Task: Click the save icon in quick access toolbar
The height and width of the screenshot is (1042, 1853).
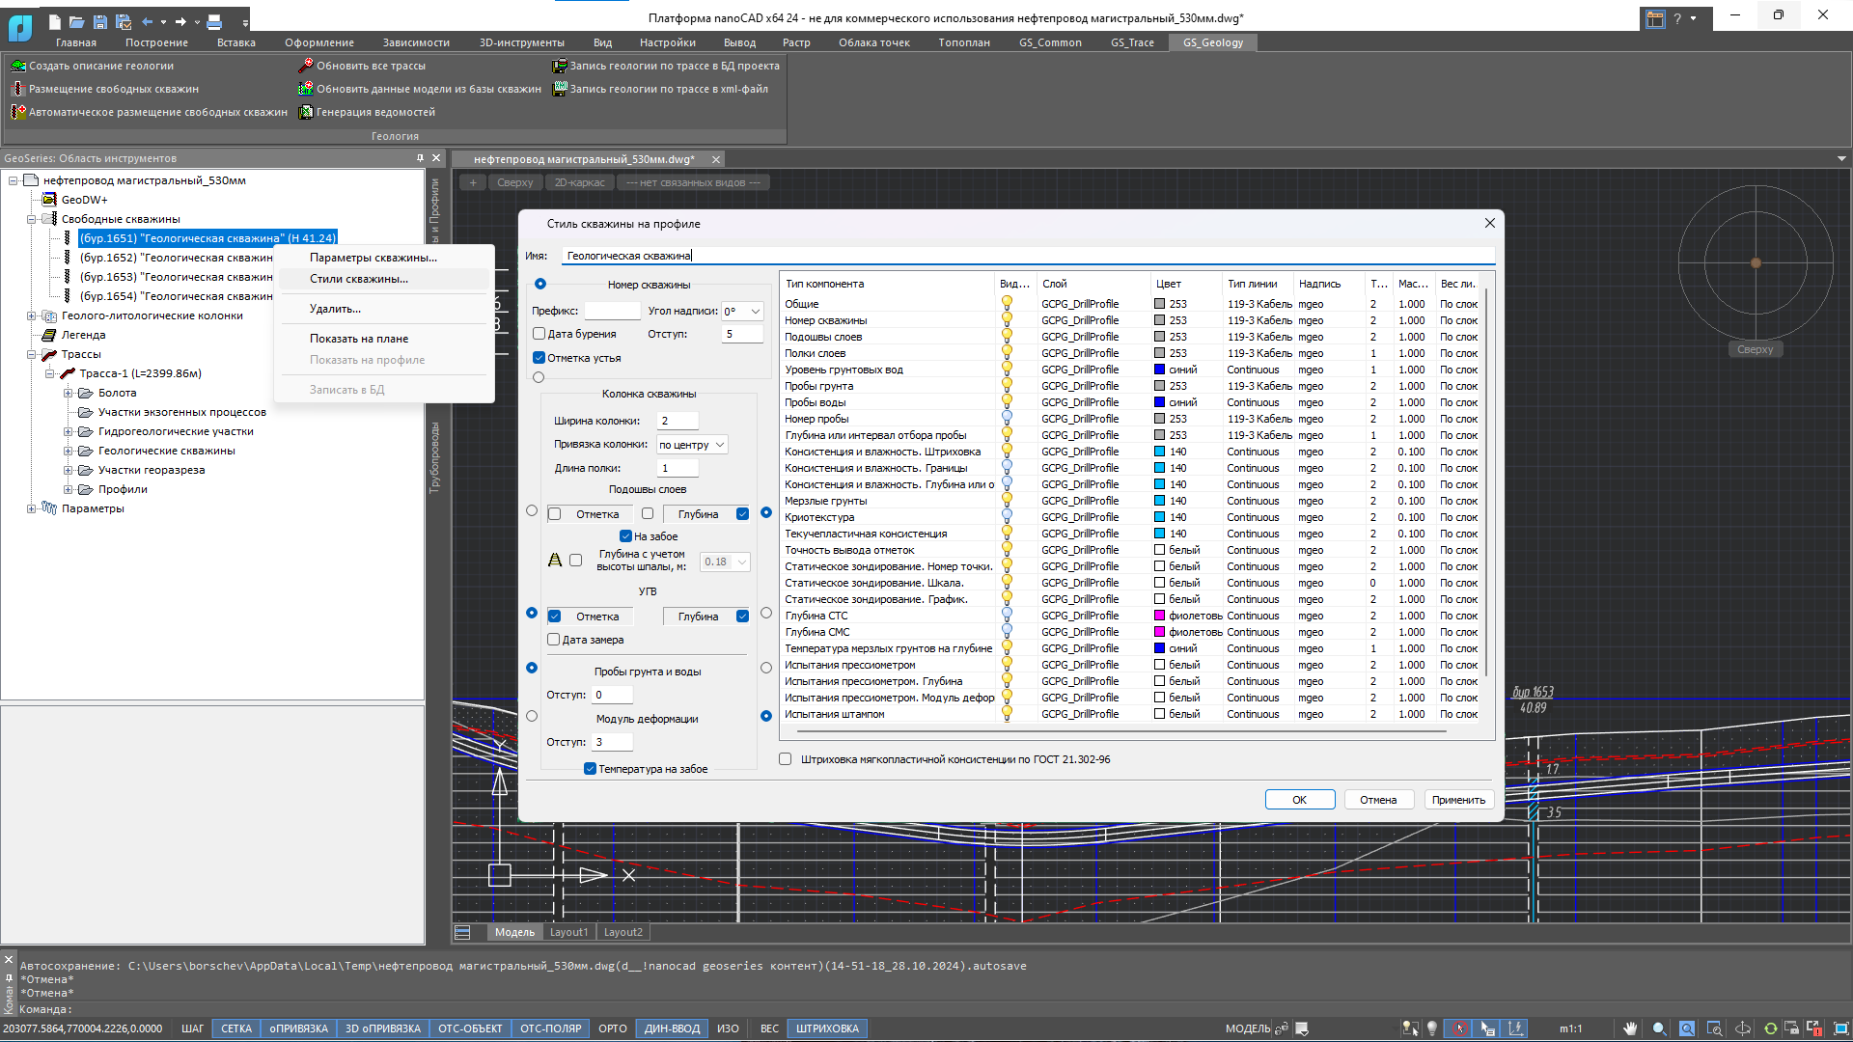Action: pyautogui.click(x=99, y=21)
